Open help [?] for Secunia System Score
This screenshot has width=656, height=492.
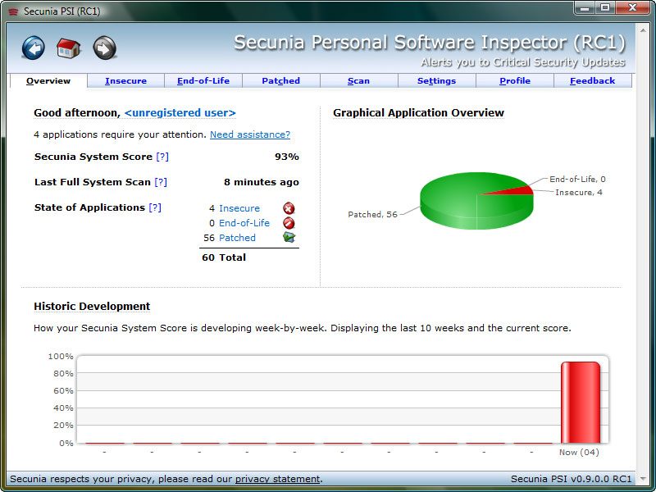click(x=162, y=157)
